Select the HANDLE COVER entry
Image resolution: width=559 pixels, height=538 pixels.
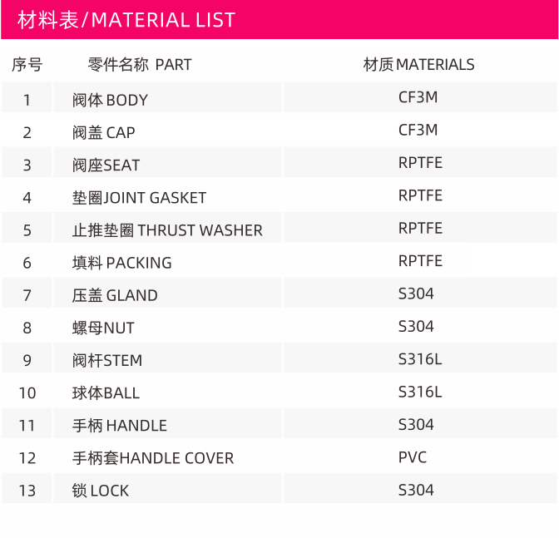pos(153,458)
